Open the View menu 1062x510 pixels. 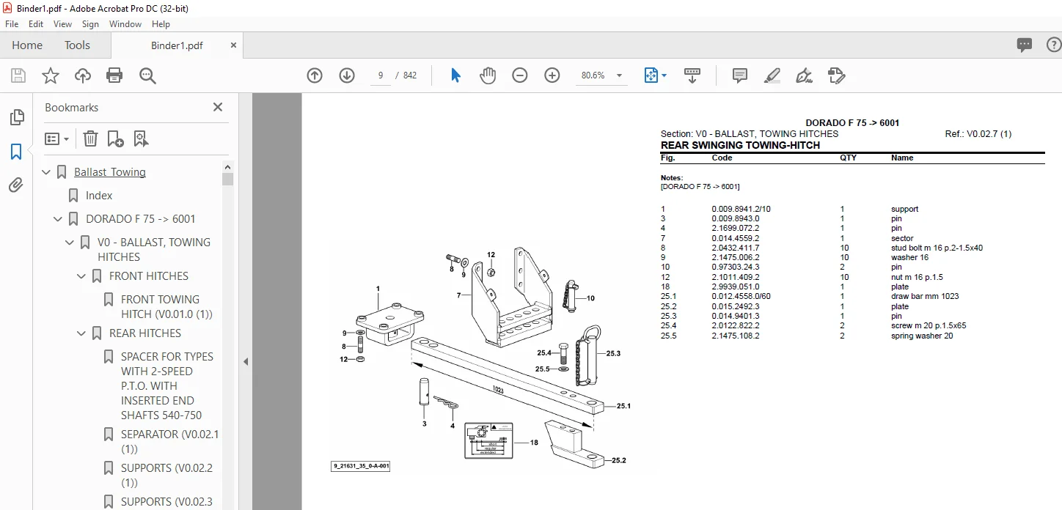[x=63, y=24]
